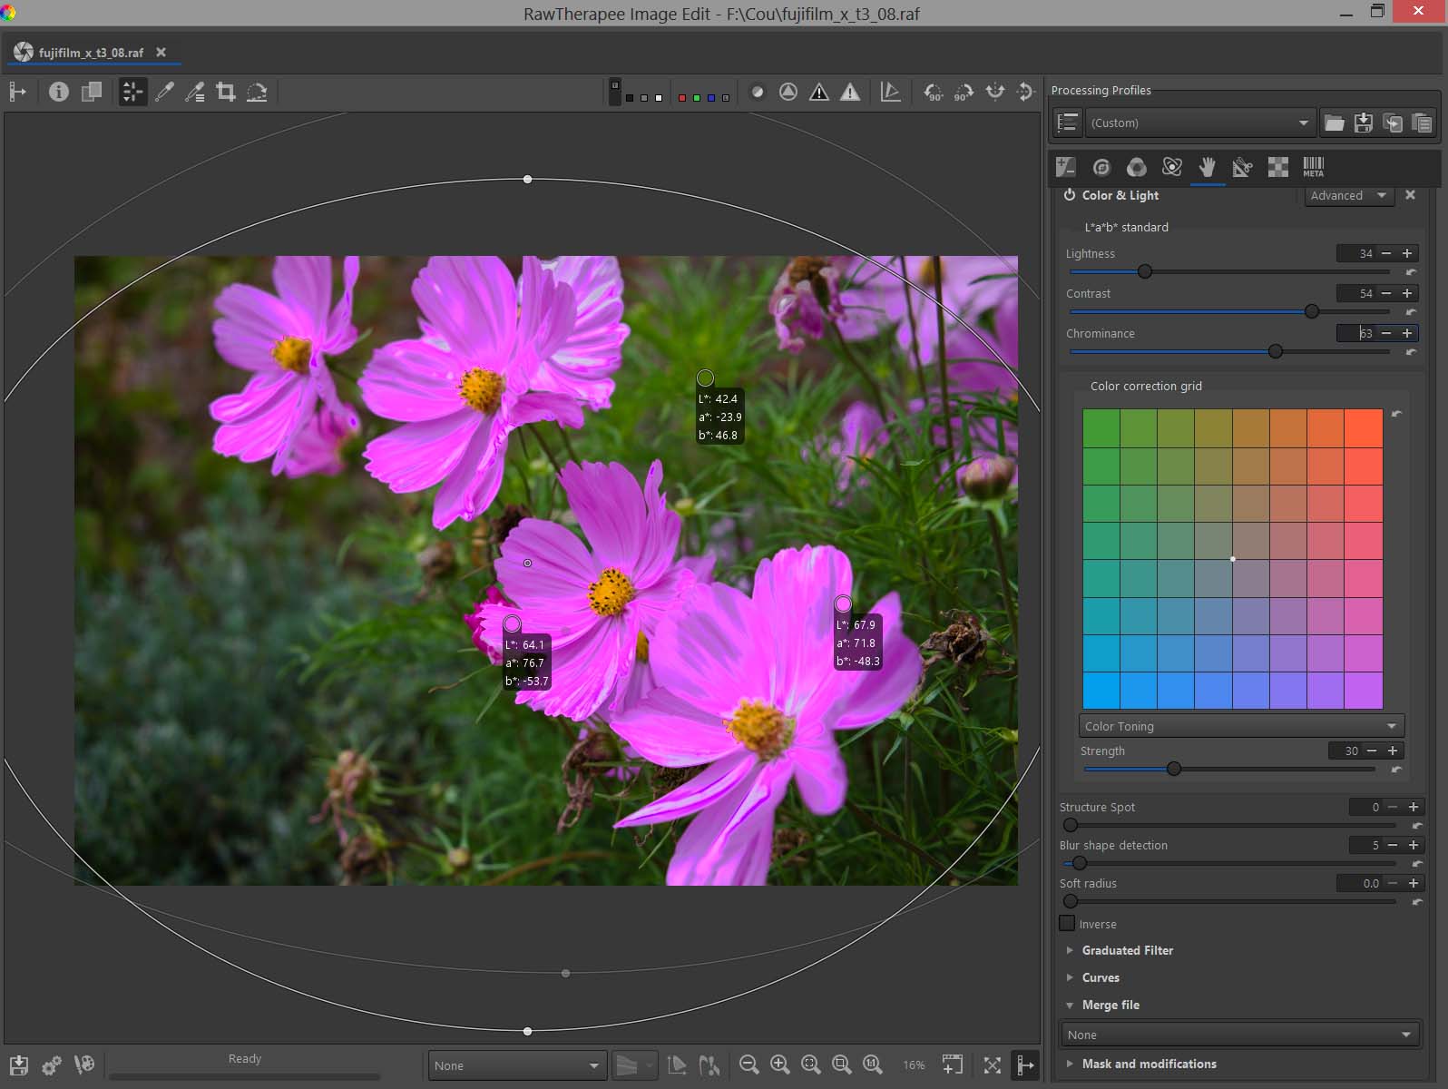Select the Crop tool in toolbar
This screenshot has height=1089, width=1448.
(x=226, y=92)
